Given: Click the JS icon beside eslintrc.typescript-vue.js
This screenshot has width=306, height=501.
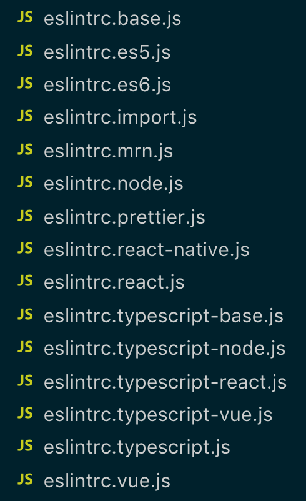Looking at the screenshot, I should coord(25,413).
